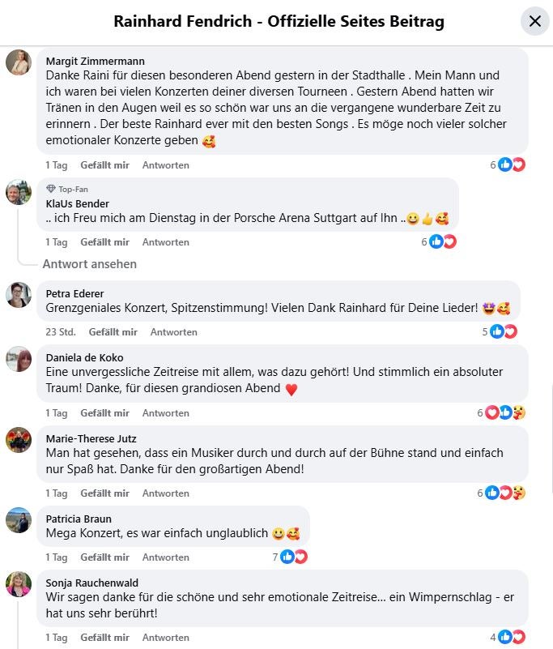Click the thumbs-up icon next to Petra Ederer's reaction count
Image resolution: width=553 pixels, height=649 pixels.
tap(497, 331)
